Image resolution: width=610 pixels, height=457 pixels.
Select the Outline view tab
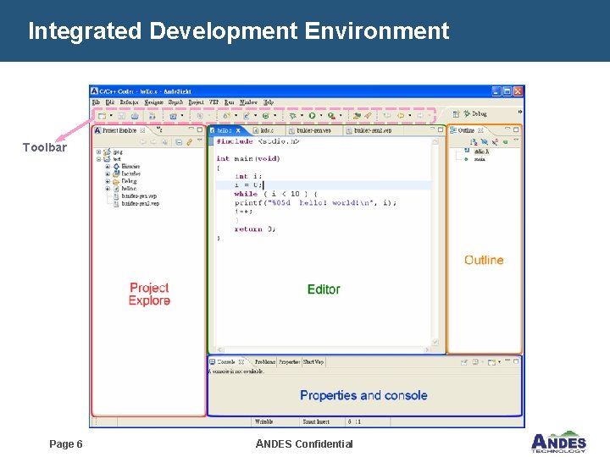(466, 130)
